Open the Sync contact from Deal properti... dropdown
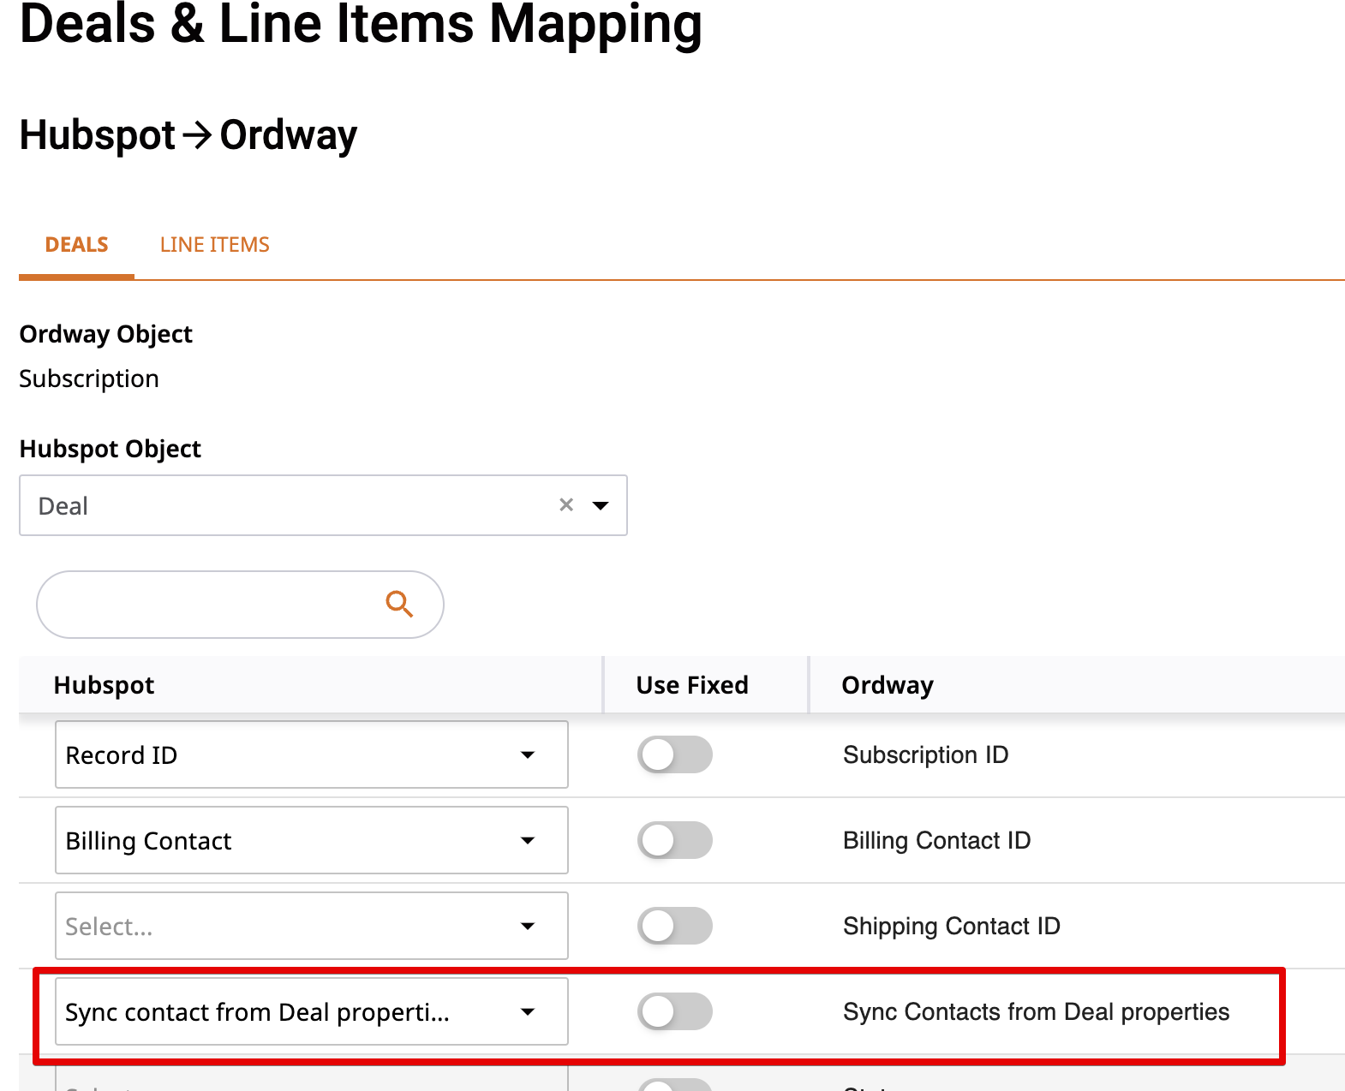This screenshot has width=1345, height=1091. click(x=312, y=1011)
